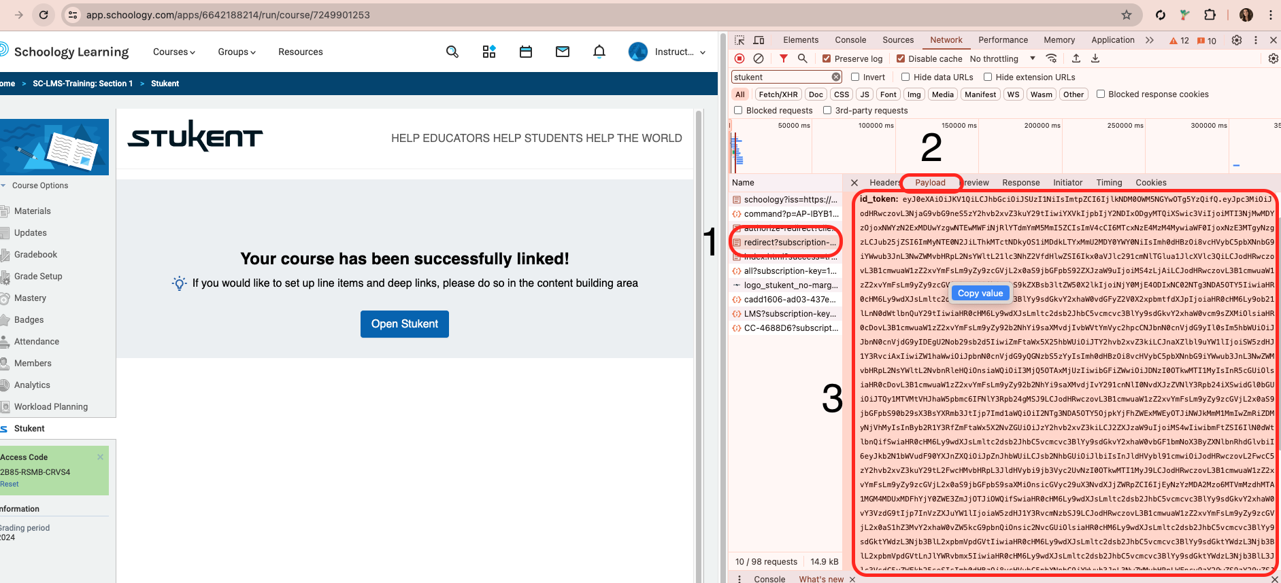Click the course profile thumbnail image
The image size is (1281, 583).
[x=54, y=147]
